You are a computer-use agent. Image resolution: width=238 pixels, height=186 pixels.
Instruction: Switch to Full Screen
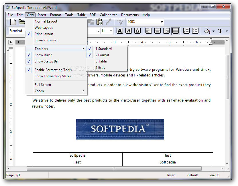56,85
